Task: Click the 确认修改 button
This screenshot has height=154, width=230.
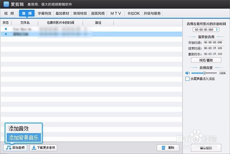Action: 206,148
